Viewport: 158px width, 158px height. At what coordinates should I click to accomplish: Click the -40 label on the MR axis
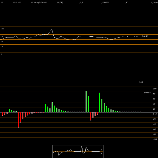point(154,124)
